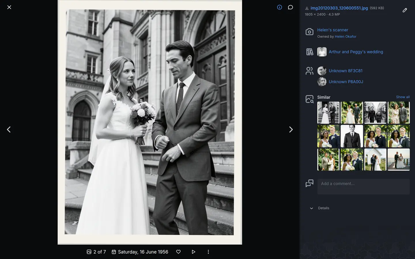
Task: Open the comments bubble icon
Action: tap(290, 7)
